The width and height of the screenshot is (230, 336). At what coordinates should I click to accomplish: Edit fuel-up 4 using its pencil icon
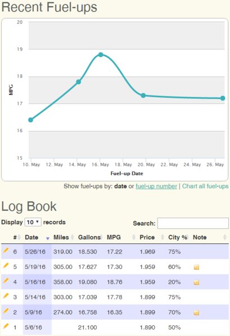[x=6, y=280]
